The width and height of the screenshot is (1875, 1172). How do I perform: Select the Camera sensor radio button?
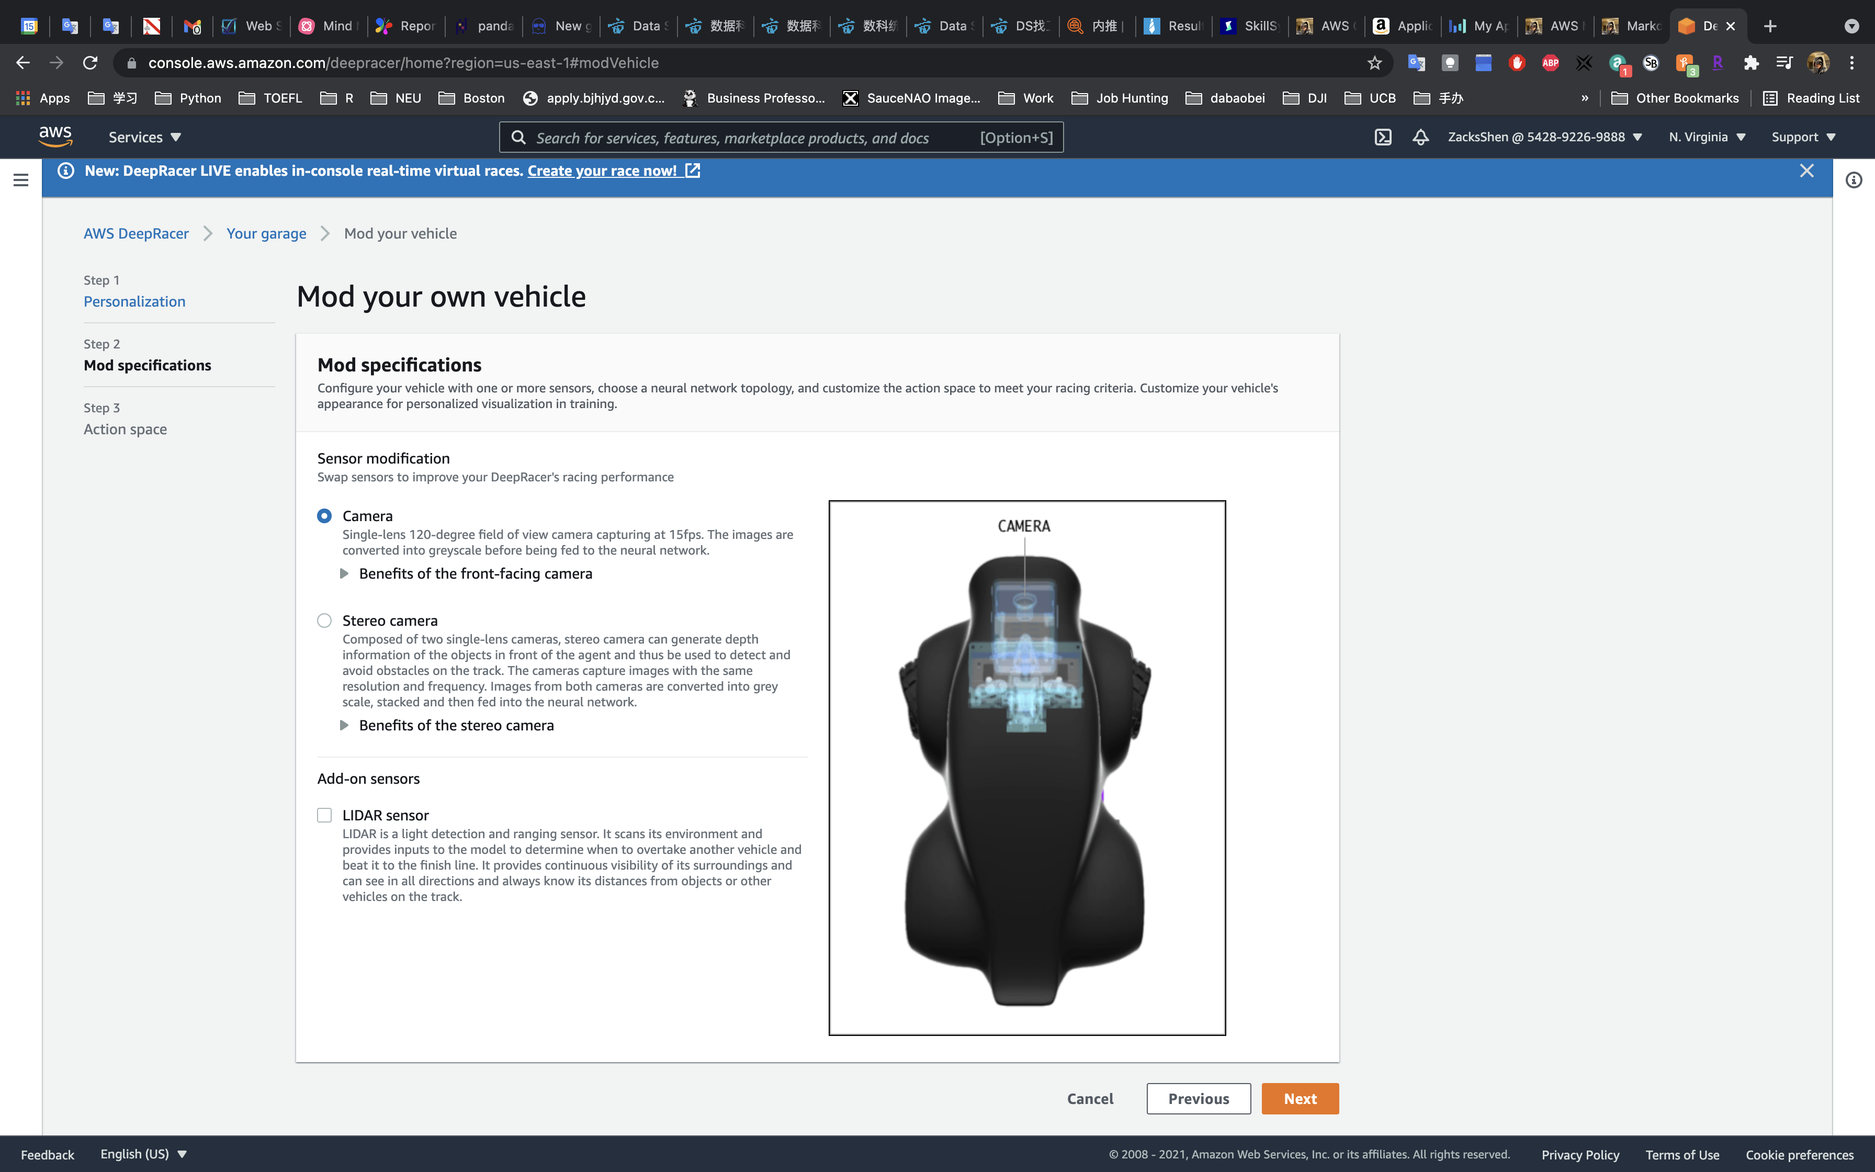[325, 516]
